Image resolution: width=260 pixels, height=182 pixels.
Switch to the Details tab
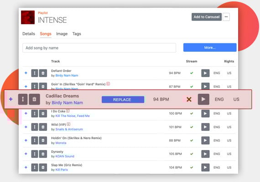pyautogui.click(x=29, y=34)
